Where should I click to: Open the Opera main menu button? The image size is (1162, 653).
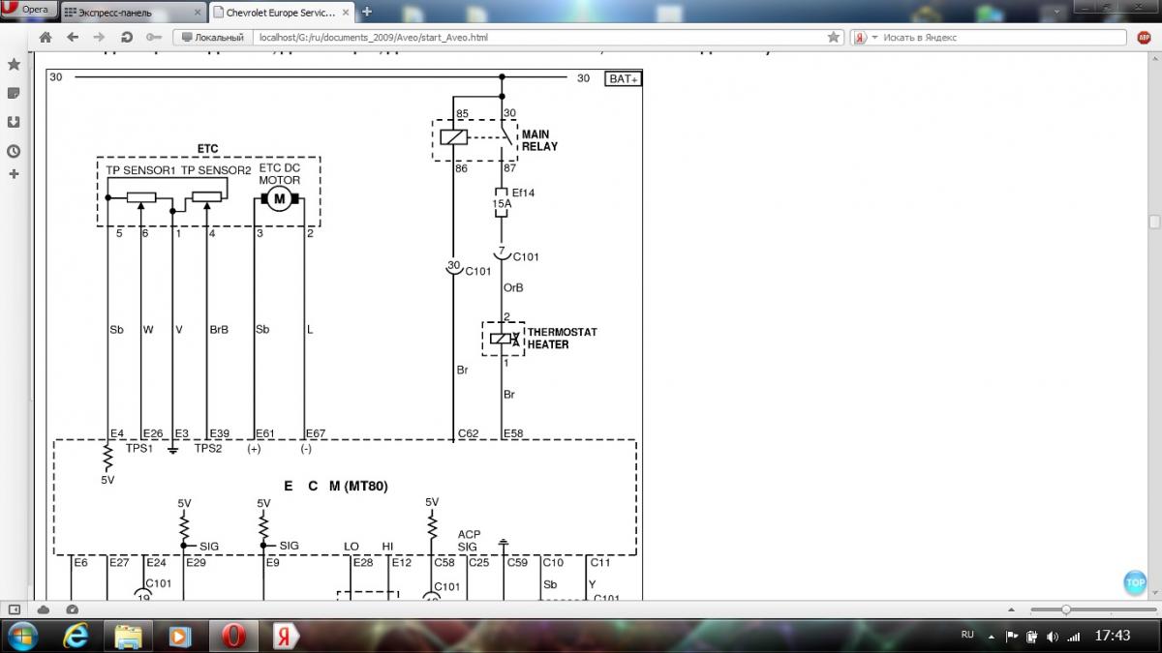[29, 10]
